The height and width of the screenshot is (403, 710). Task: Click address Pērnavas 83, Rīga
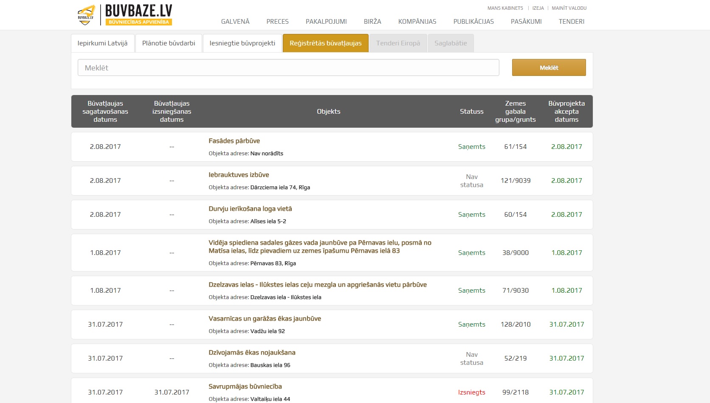(x=273, y=263)
